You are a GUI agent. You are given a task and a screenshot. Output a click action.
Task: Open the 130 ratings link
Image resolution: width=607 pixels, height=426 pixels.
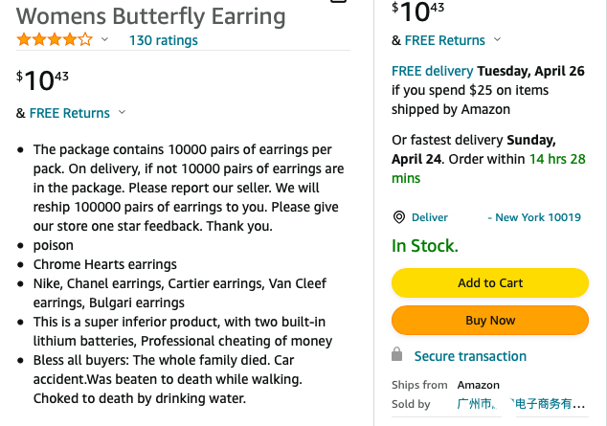click(164, 40)
